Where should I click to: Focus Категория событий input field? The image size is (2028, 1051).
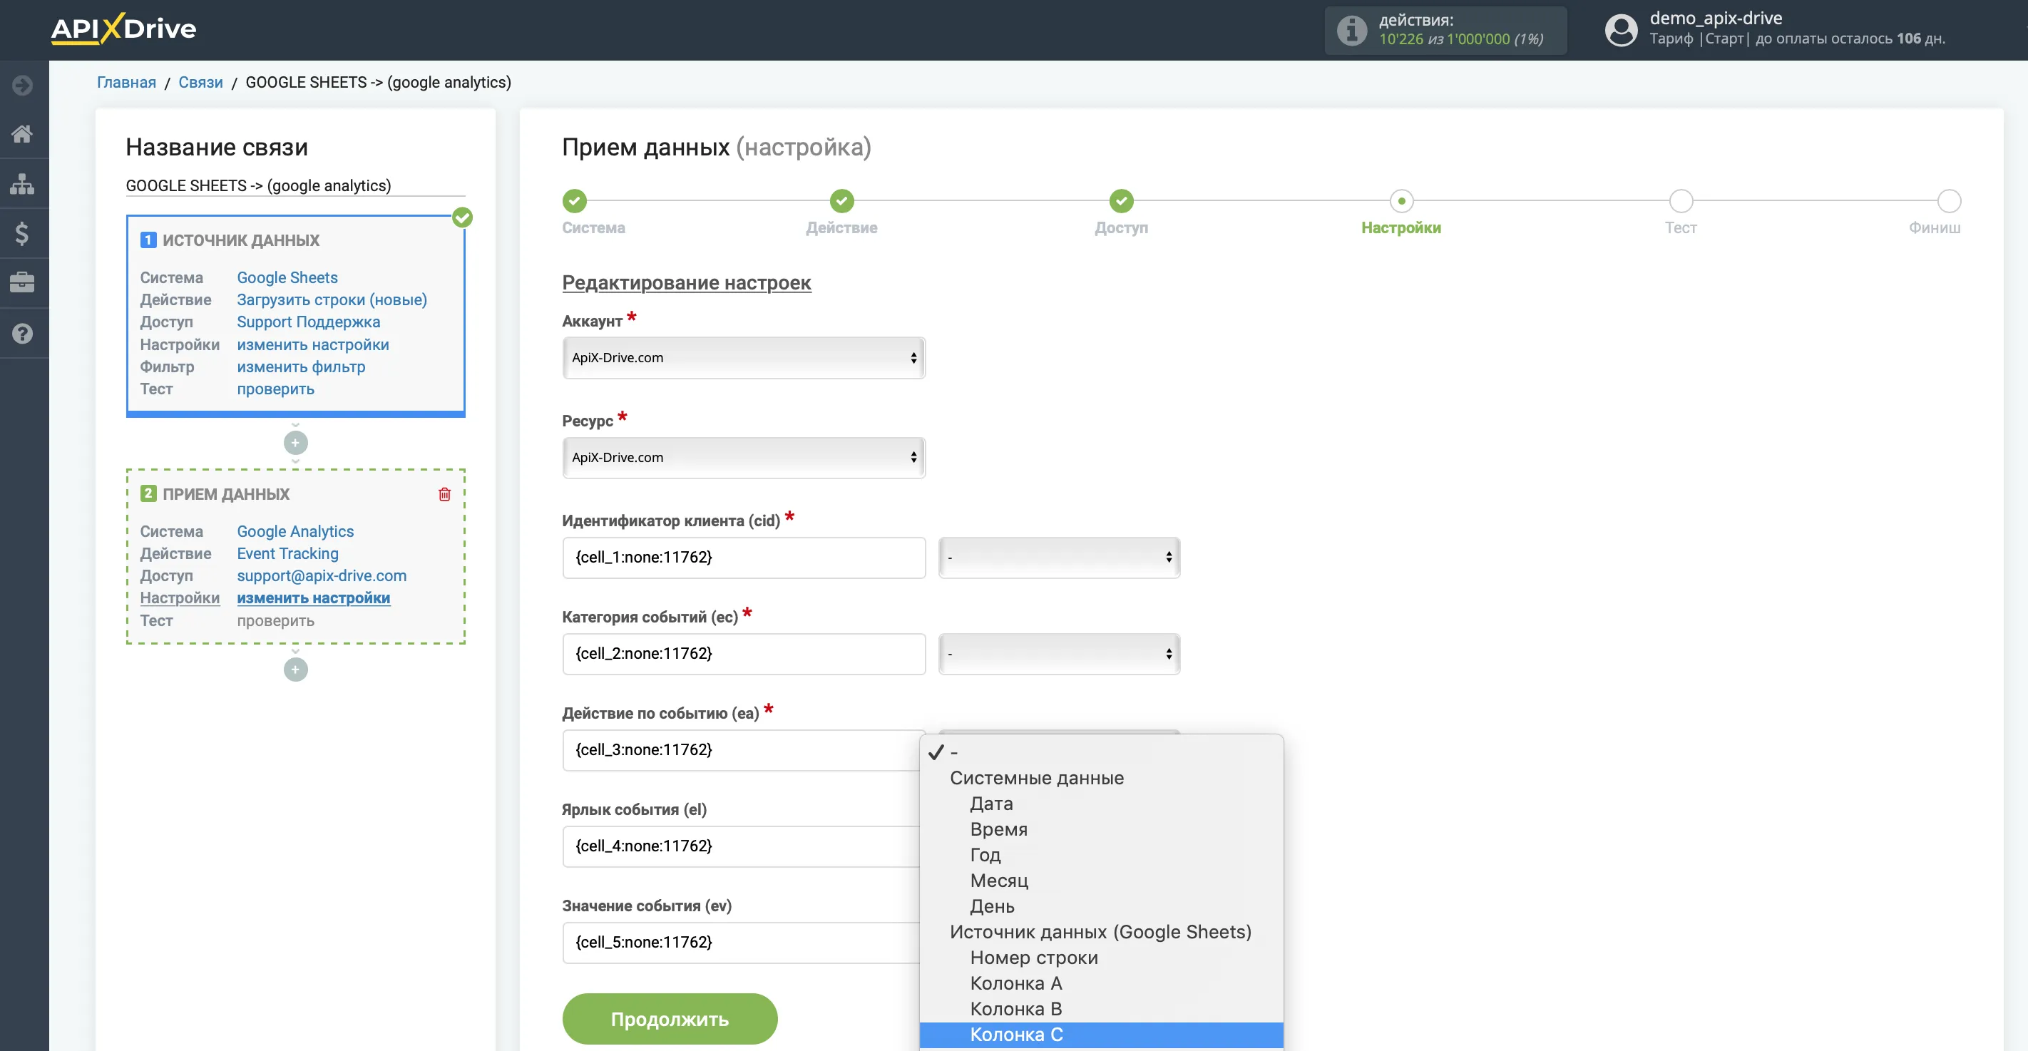point(744,653)
